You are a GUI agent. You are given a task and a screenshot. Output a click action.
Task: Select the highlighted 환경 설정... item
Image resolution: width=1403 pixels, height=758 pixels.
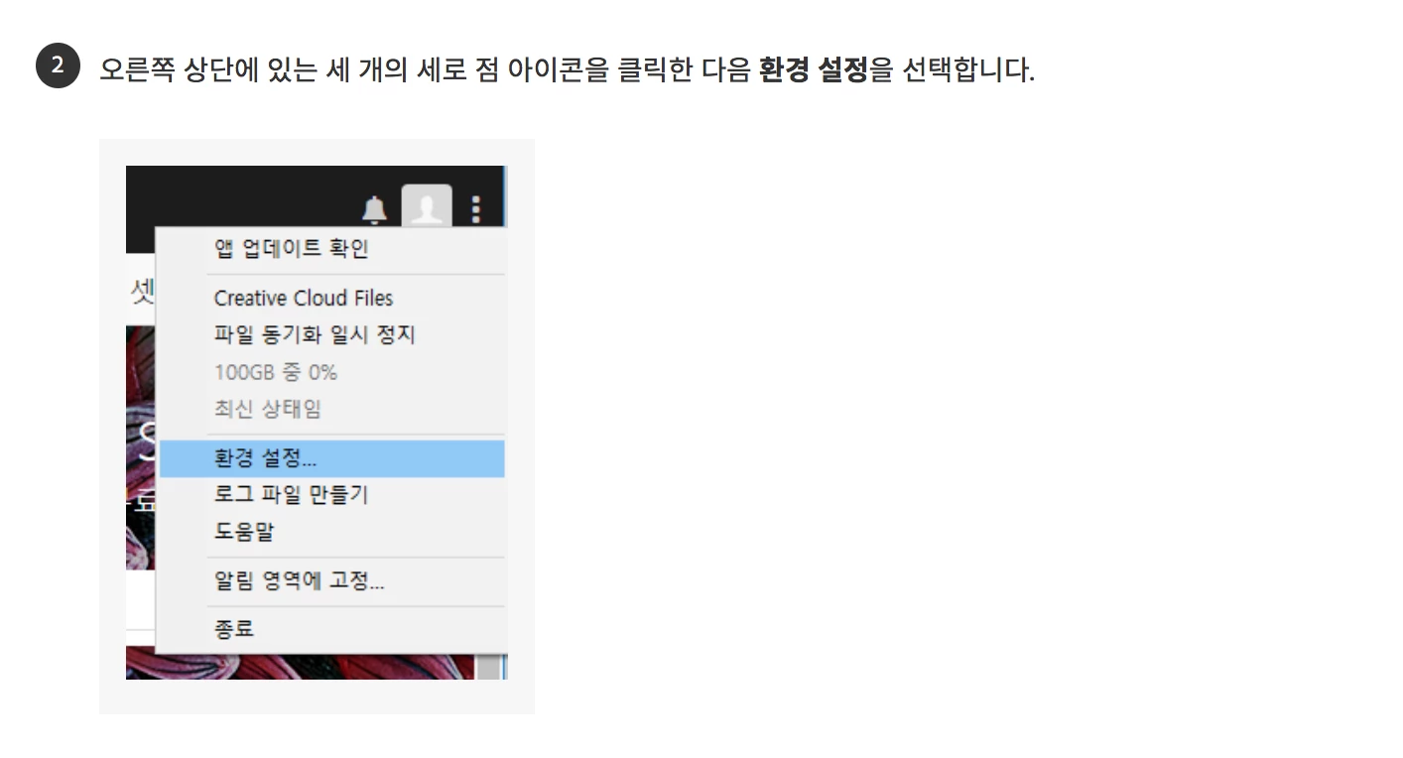pyautogui.click(x=331, y=458)
